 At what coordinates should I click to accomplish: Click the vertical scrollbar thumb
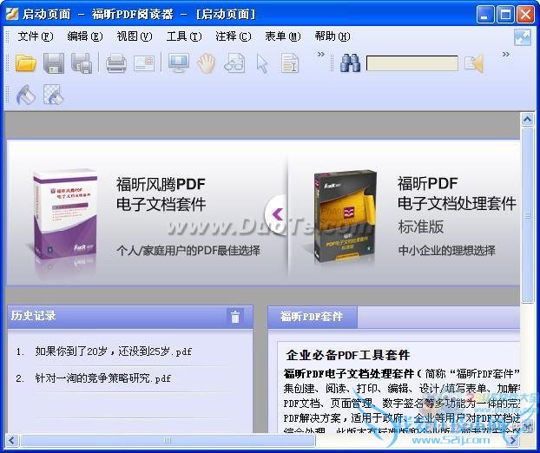tap(527, 215)
